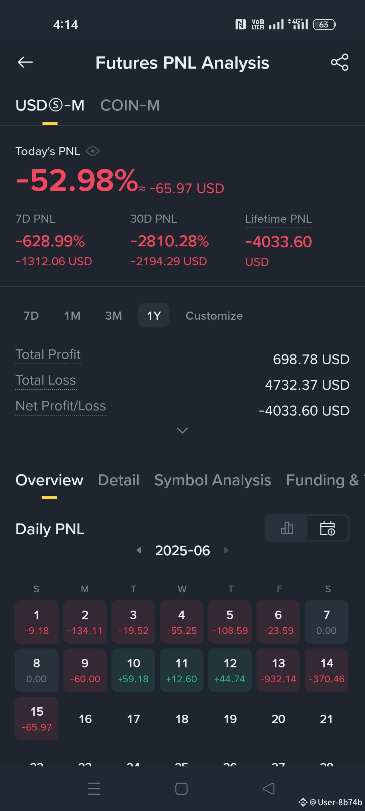
Task: Hide Today's PNL with eye icon
Action: click(92, 151)
